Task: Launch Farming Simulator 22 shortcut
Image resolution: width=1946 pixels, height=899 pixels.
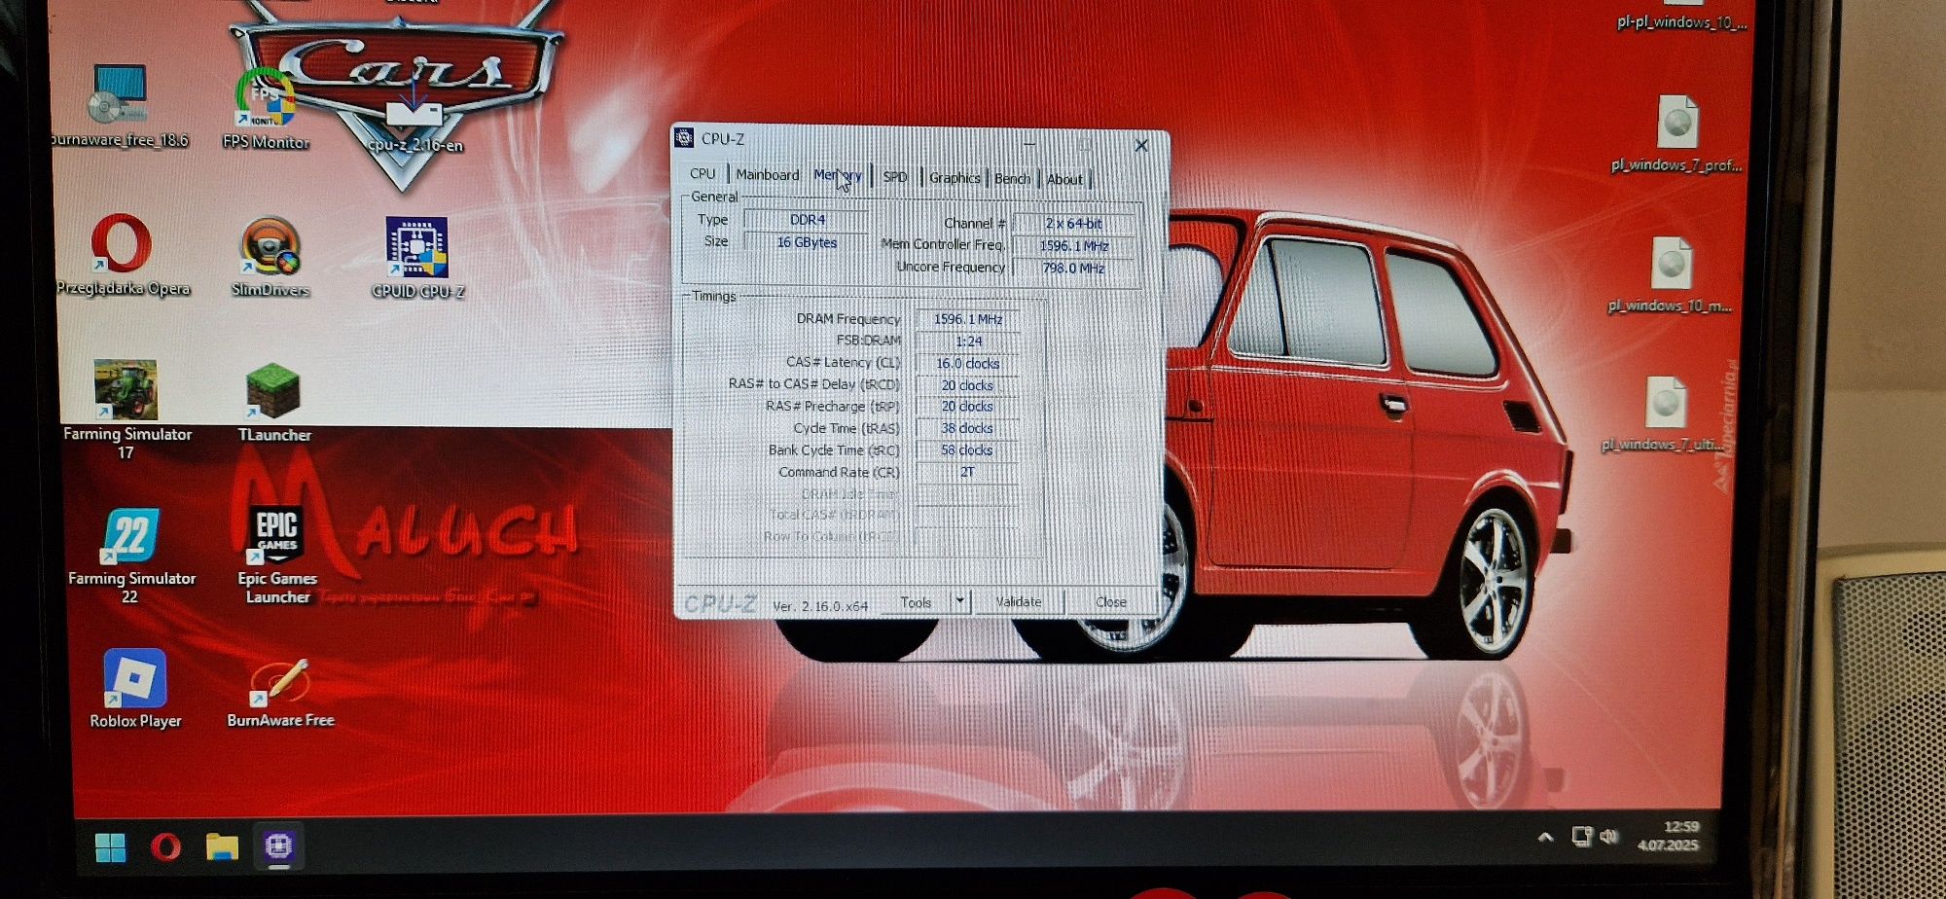Action: click(x=130, y=555)
